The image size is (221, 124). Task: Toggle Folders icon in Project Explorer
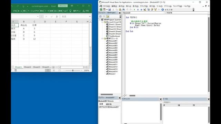107,17
